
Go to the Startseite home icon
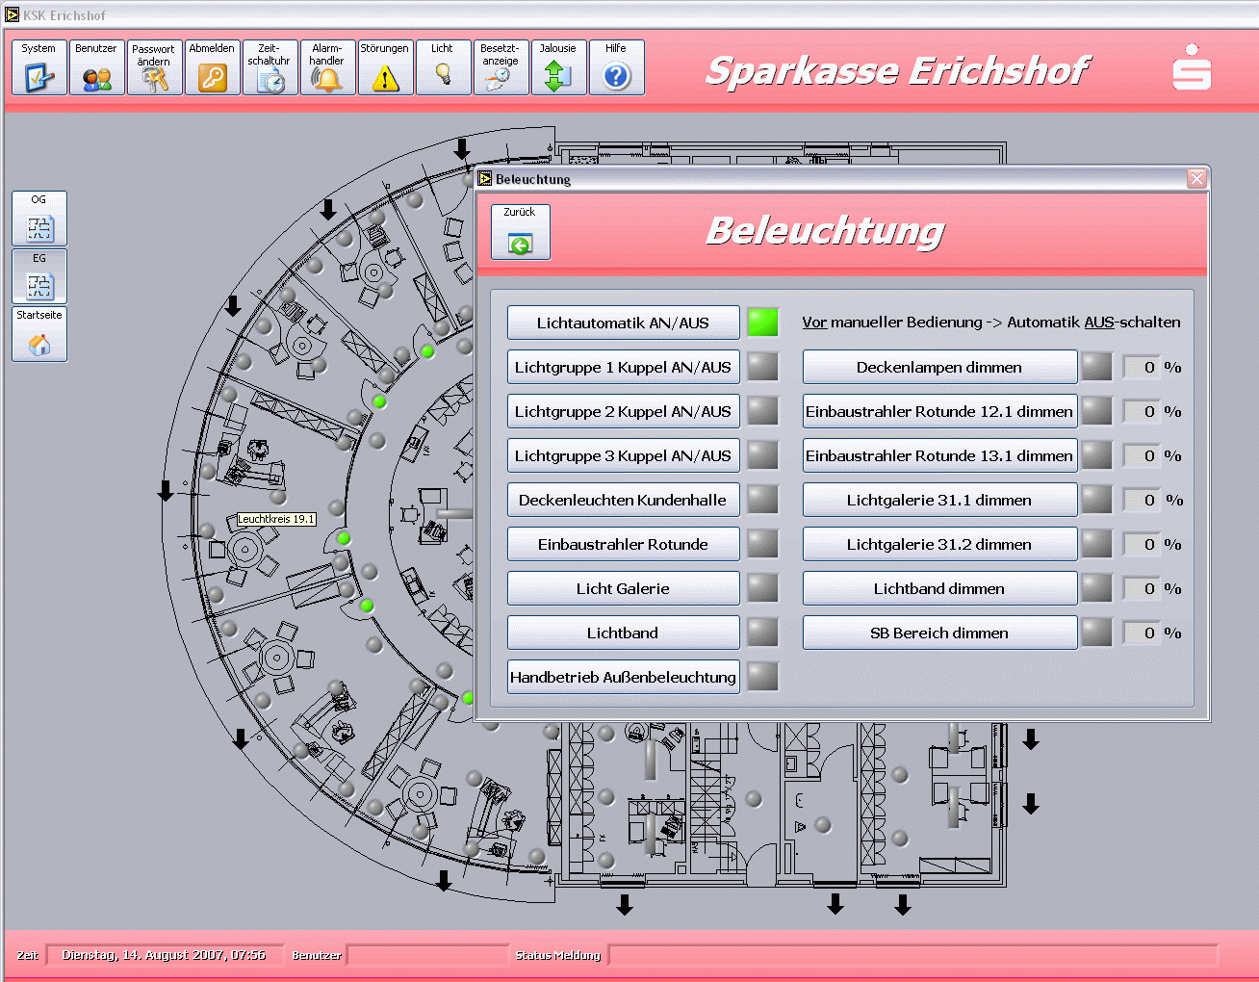coord(39,334)
